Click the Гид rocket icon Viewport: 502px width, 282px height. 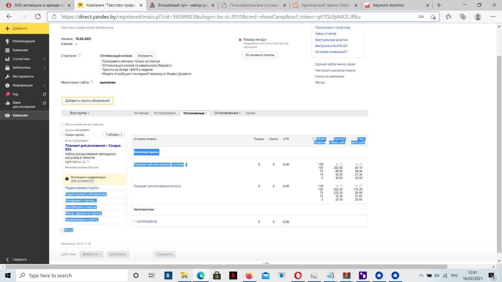7,94
